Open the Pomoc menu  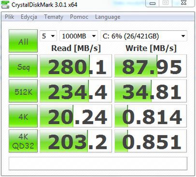pyautogui.click(x=79, y=17)
